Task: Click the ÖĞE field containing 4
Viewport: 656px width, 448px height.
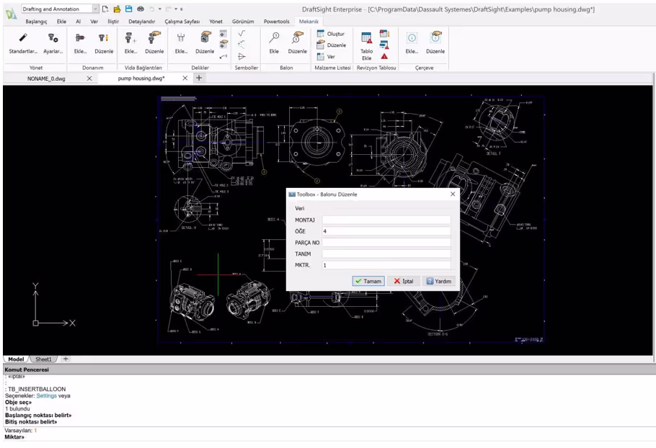Action: 386,231
